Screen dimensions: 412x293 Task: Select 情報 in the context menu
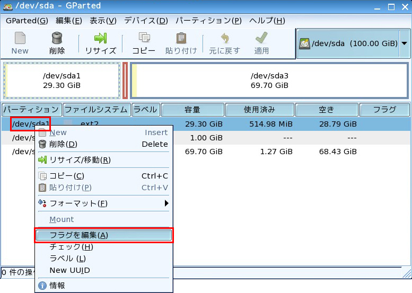click(57, 286)
